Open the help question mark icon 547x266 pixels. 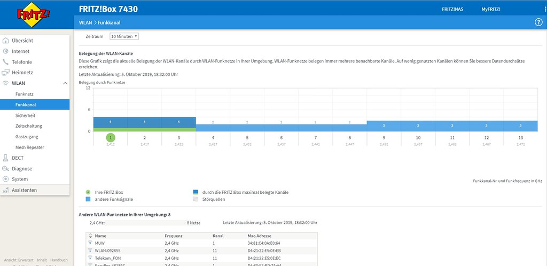coord(538,22)
